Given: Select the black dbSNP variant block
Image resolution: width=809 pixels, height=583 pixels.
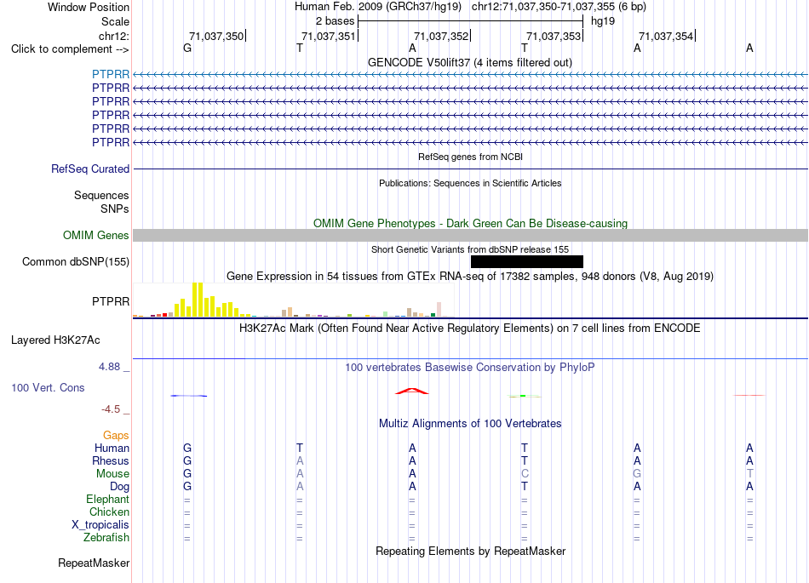Looking at the screenshot, I should (527, 262).
